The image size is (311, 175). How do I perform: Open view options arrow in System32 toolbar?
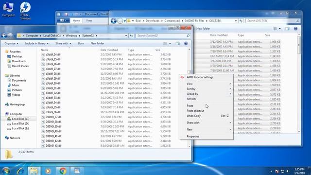170,43
